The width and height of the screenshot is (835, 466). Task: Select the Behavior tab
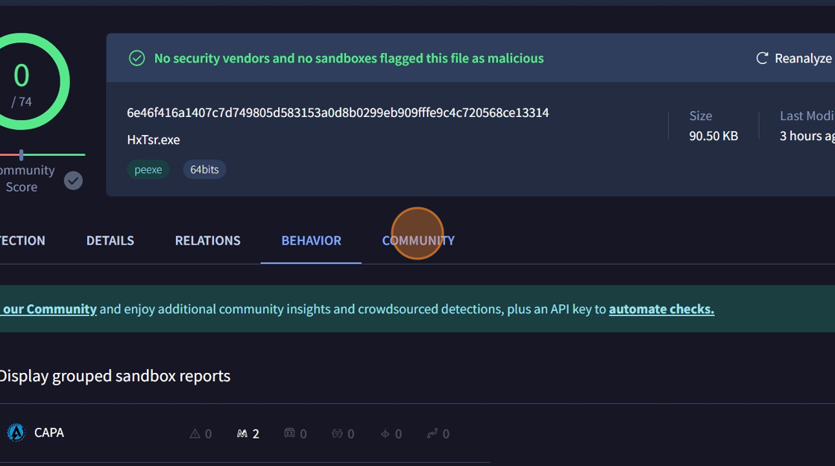[311, 240]
